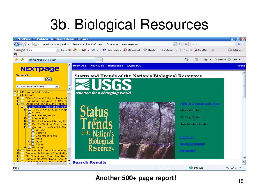Click Sync TOC
Screen dimensions: 259x194
(134, 66)
